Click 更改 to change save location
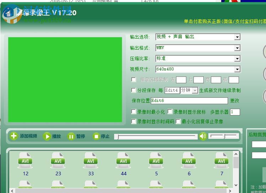266x193 pixels. tap(235, 101)
